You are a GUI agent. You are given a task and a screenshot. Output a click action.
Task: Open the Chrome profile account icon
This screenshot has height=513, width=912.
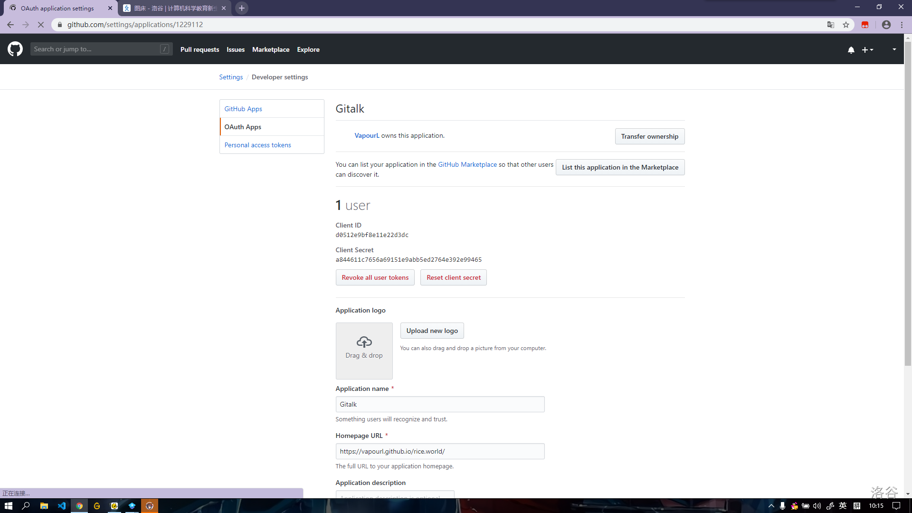click(886, 25)
